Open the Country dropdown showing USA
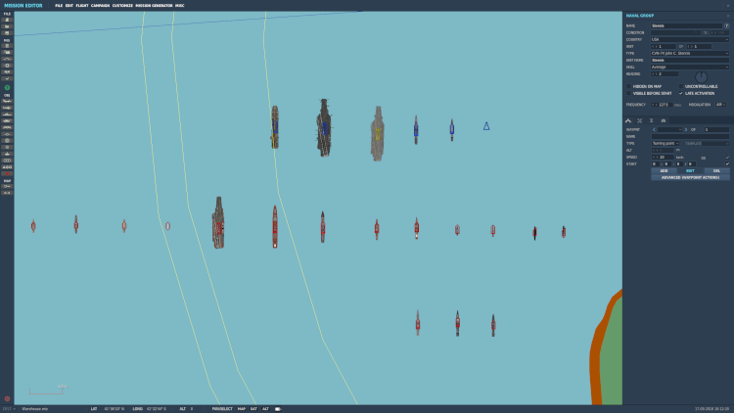Screen dimensions: 734x413 tap(690, 39)
